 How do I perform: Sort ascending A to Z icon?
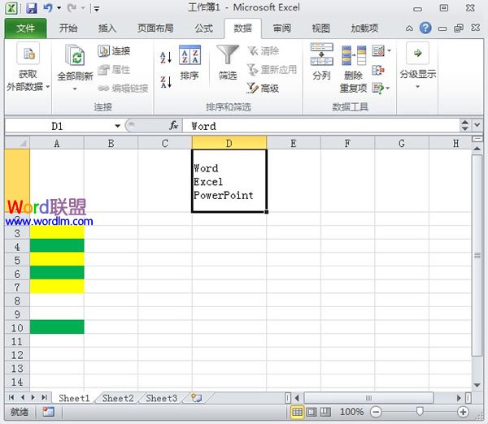coord(166,57)
